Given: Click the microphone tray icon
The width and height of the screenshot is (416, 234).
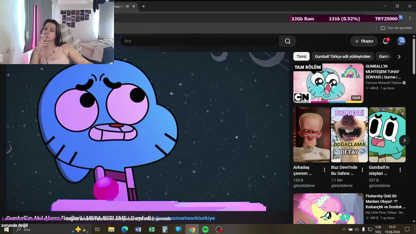Looking at the screenshot, I should (363, 229).
